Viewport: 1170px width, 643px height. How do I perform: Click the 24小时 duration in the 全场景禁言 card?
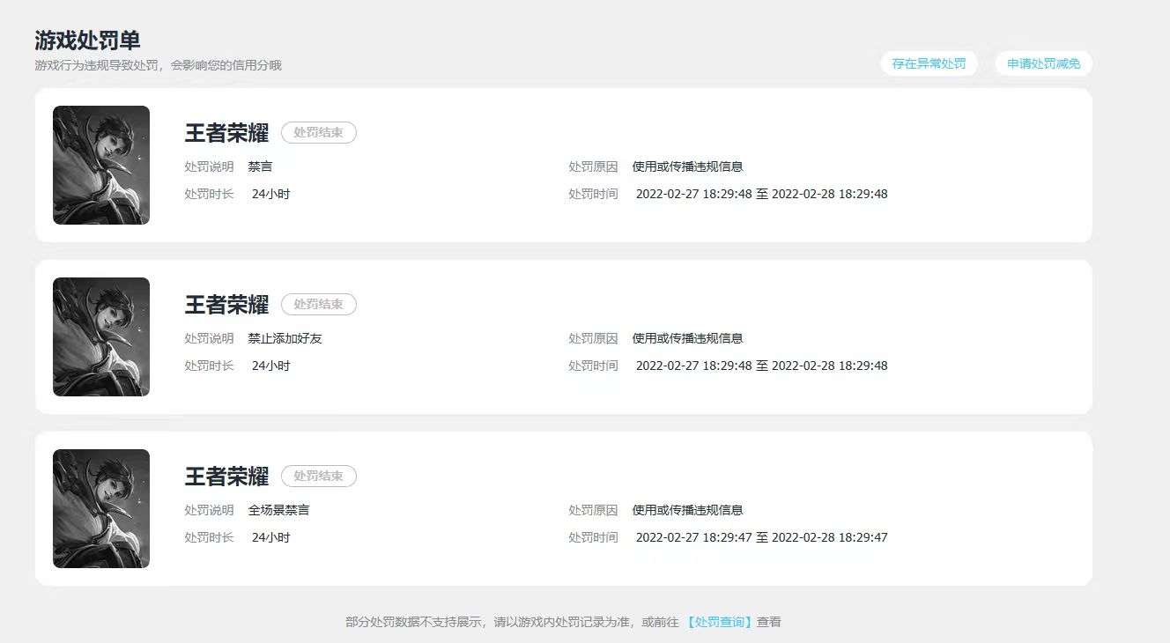pyautogui.click(x=271, y=537)
